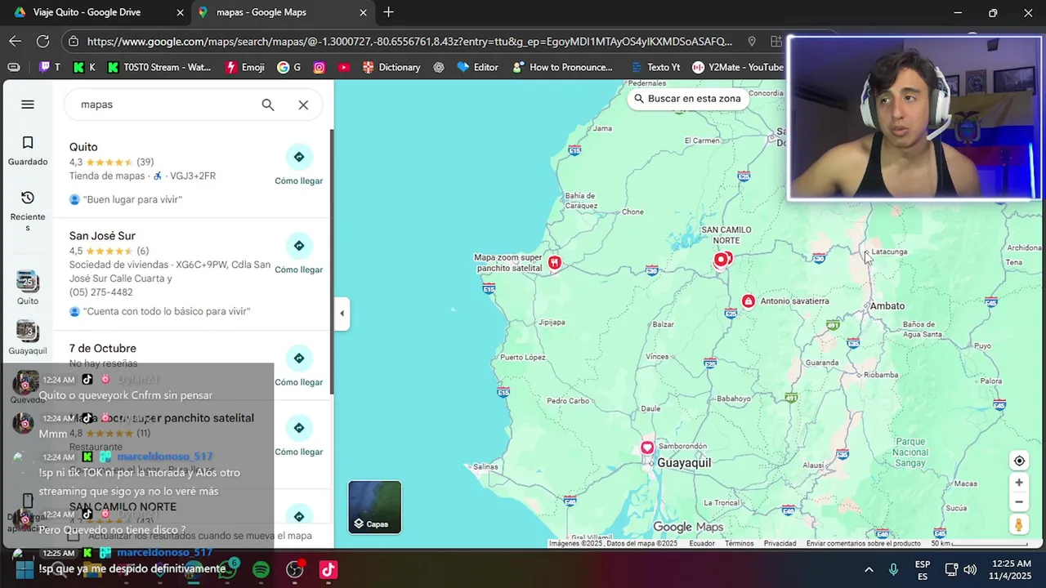Click the Latacunga label on the map

click(x=889, y=252)
